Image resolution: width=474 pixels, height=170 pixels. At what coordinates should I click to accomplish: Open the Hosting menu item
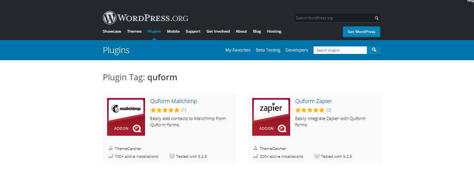(274, 31)
